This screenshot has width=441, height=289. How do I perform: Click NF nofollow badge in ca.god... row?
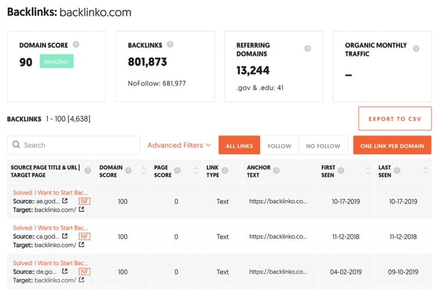[x=84, y=237]
